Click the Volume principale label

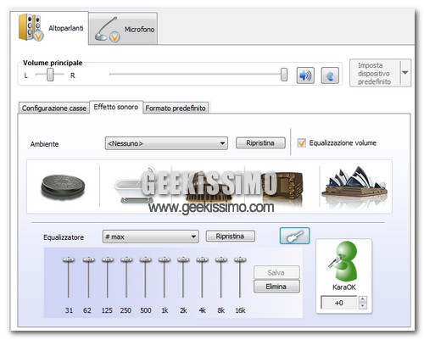pyautogui.click(x=53, y=63)
